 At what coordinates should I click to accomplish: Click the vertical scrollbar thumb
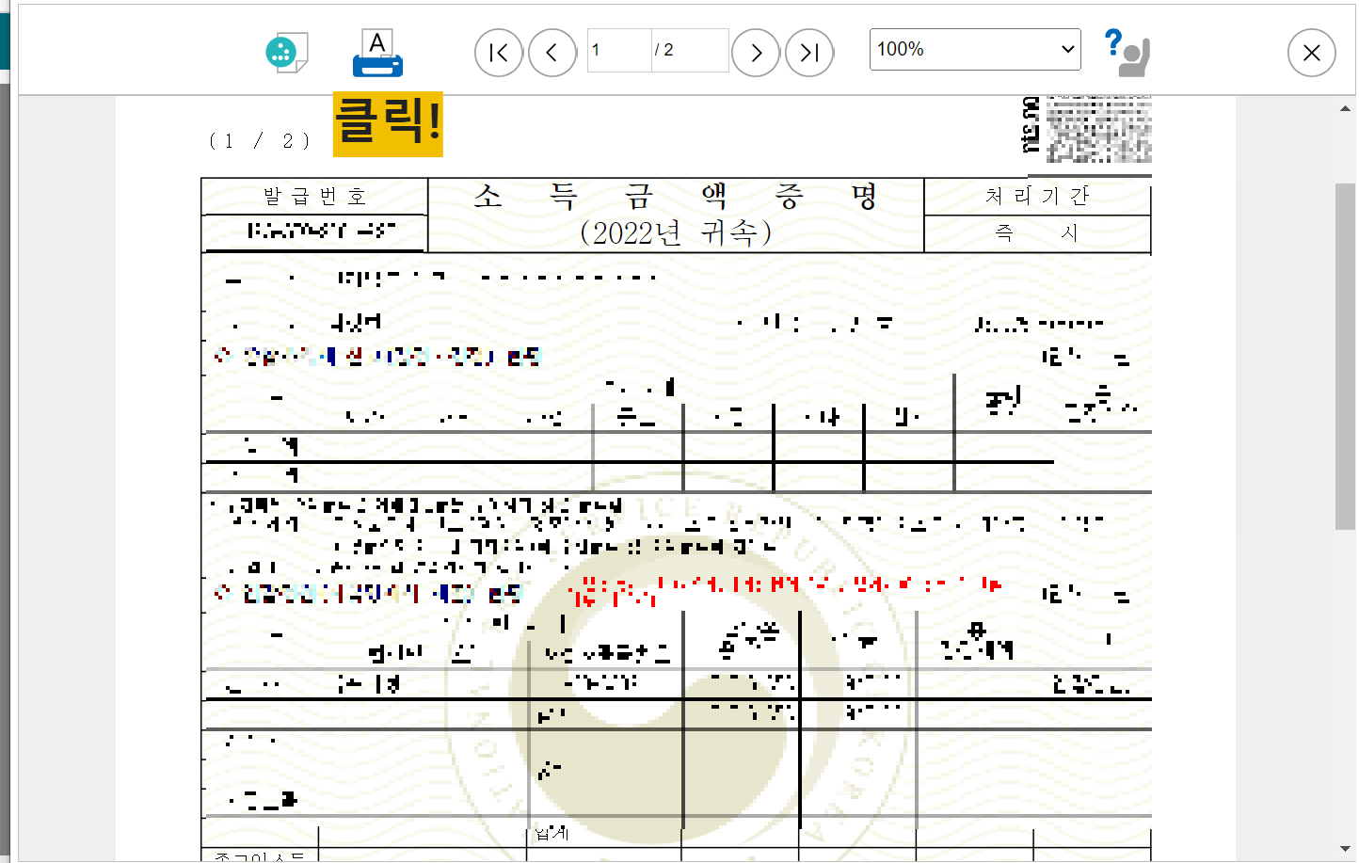click(x=1346, y=356)
